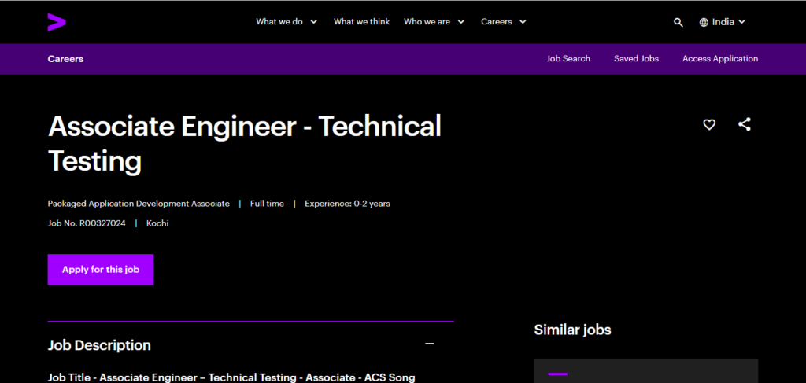
Task: Click the Job Description heading
Action: click(99, 345)
